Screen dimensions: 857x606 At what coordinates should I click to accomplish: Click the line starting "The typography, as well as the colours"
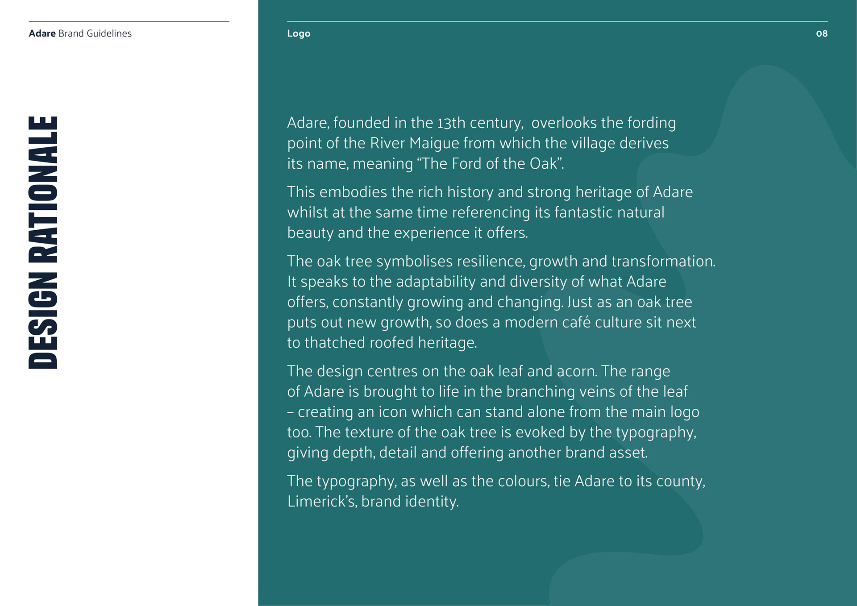pos(496,481)
